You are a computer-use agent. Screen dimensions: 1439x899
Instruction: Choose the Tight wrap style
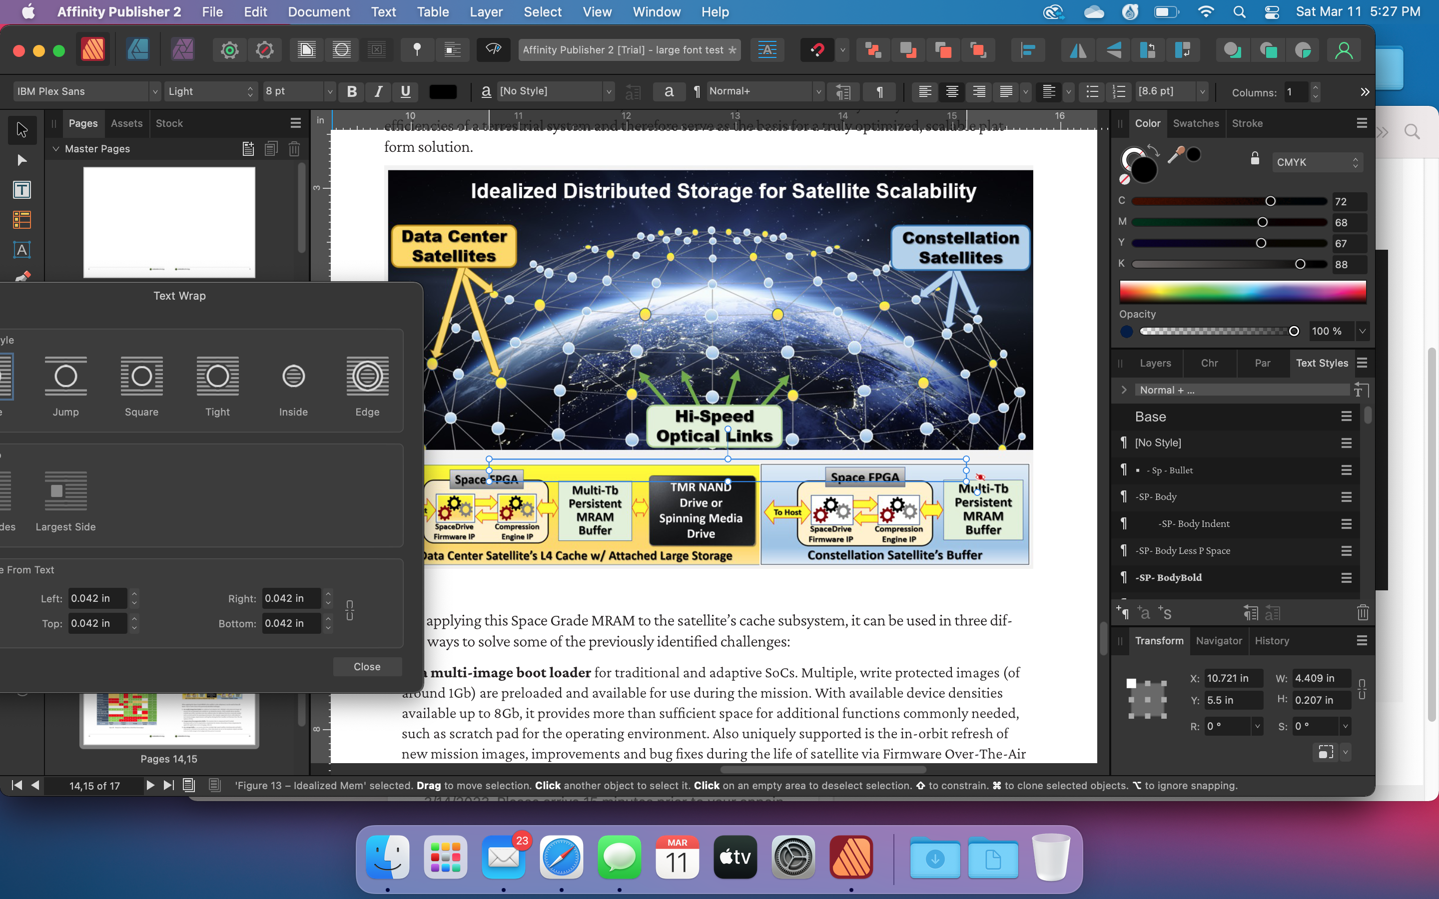(218, 386)
